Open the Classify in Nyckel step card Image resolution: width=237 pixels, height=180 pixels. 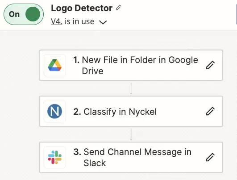(131, 111)
